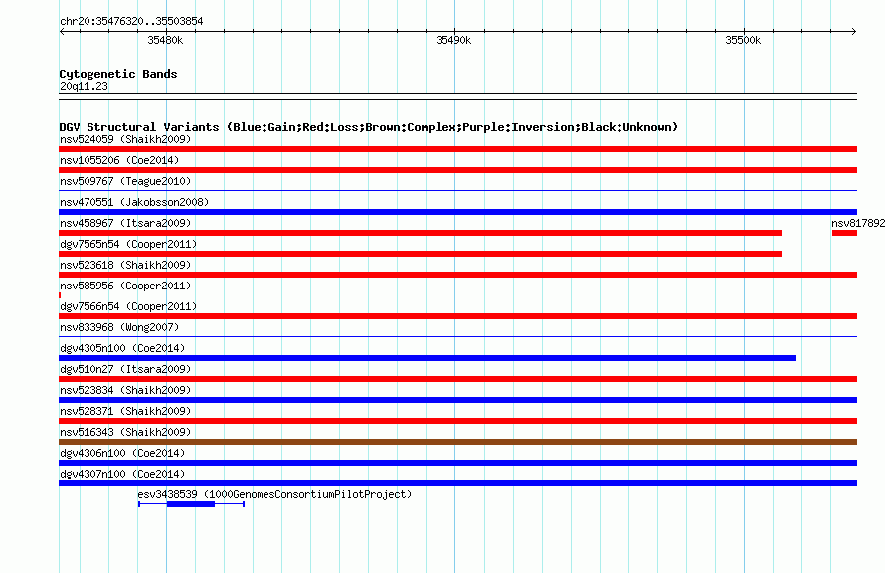Click the 35490k ruler position label
Image resolution: width=885 pixels, height=573 pixels.
coord(453,40)
